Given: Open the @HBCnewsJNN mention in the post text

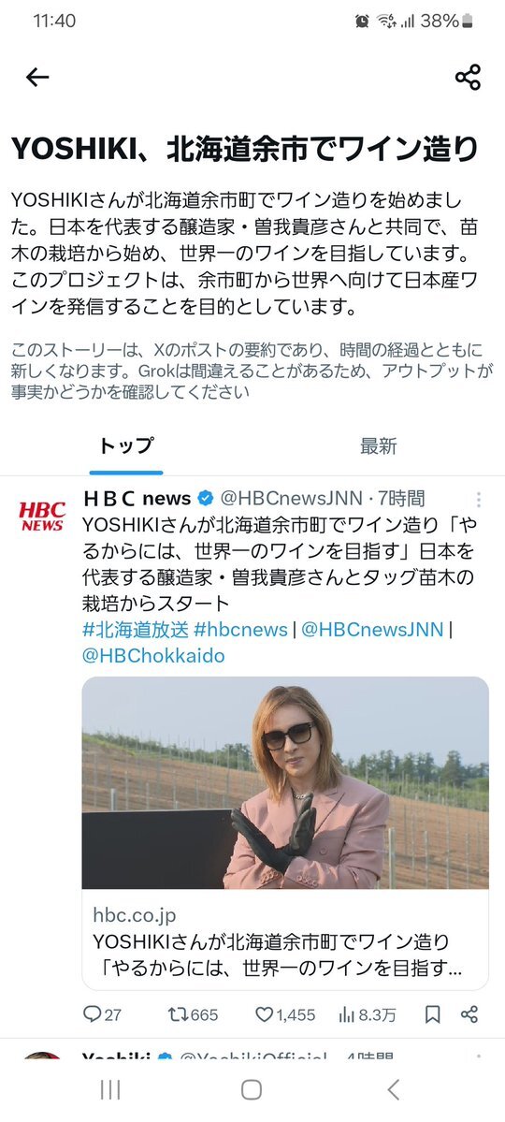Looking at the screenshot, I should pyautogui.click(x=372, y=630).
